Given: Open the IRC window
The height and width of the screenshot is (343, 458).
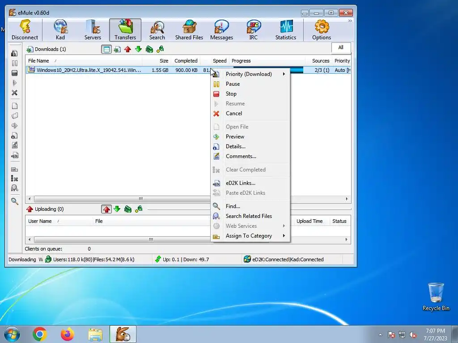Looking at the screenshot, I should [254, 30].
